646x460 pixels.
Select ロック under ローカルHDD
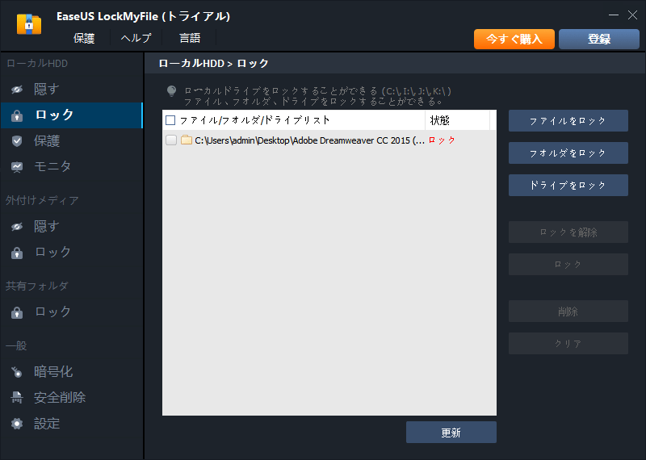click(x=72, y=115)
